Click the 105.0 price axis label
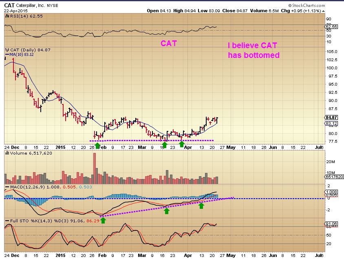Image resolution: width=344 pixels, height=259 pixels. pyautogui.click(x=331, y=51)
